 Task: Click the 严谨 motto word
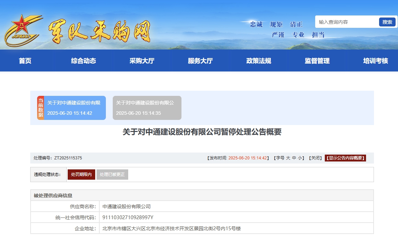[x=278, y=34]
